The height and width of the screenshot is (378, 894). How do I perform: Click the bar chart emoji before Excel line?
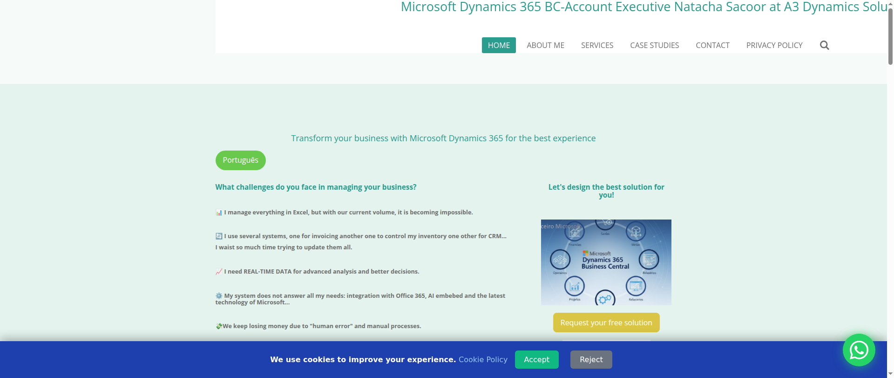coord(219,213)
